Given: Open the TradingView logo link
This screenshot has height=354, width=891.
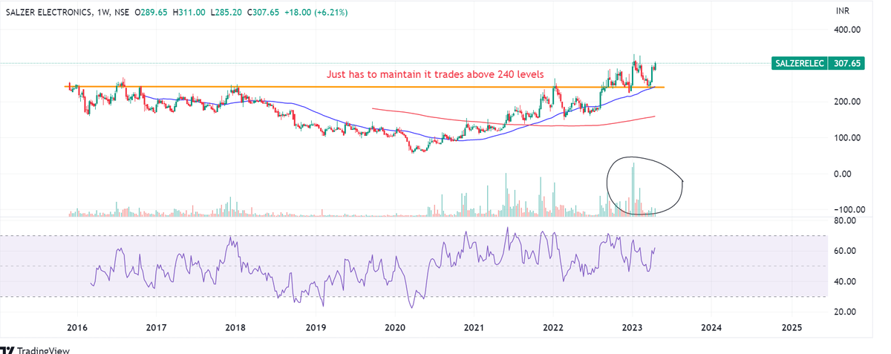Looking at the screenshot, I should click(x=35, y=350).
